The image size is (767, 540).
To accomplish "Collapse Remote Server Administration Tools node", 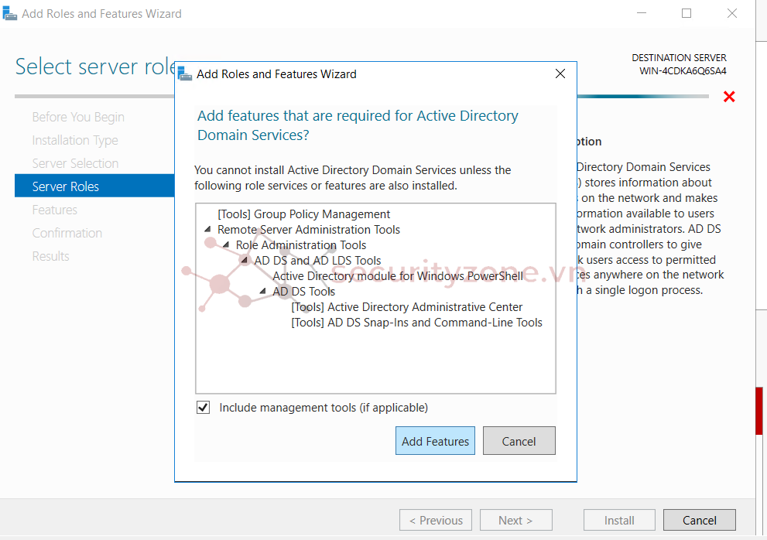I will [208, 230].
